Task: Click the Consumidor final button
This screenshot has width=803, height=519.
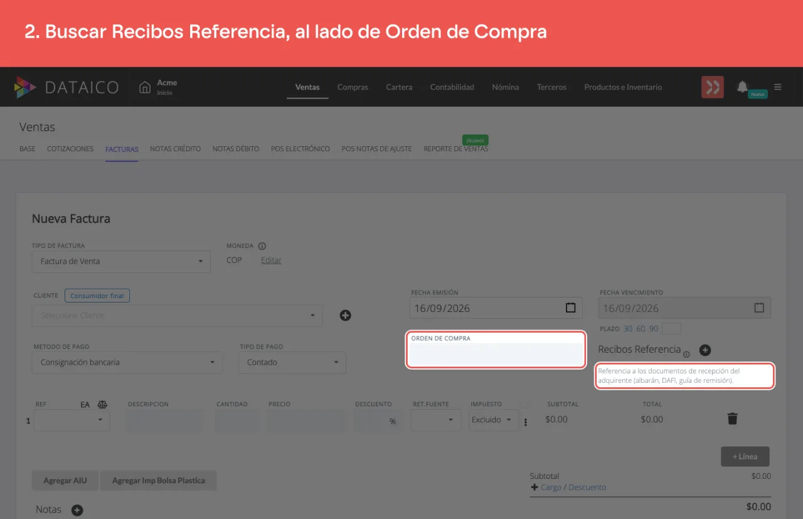Action: click(97, 296)
